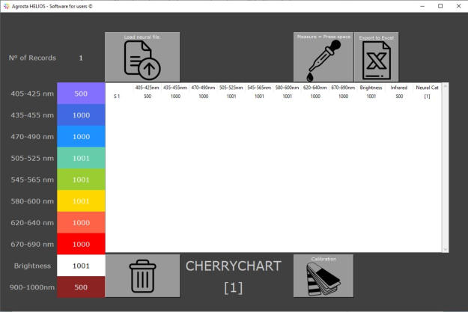
Task: Select the orange 620-640 nm swatch
Action: [81, 223]
